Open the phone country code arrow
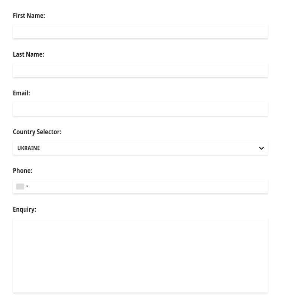Image resolution: width=281 pixels, height=297 pixels. [x=27, y=186]
